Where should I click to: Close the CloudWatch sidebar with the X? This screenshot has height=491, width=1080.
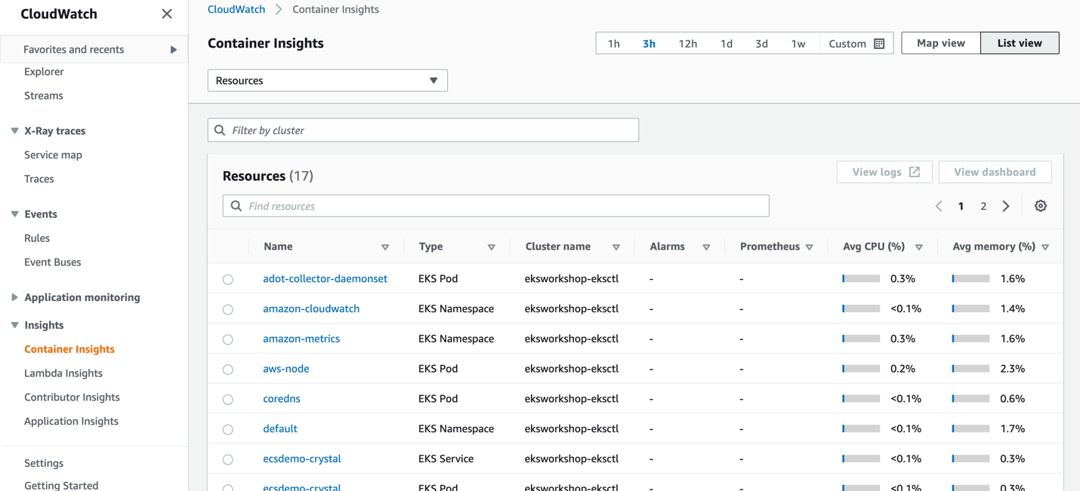(167, 13)
